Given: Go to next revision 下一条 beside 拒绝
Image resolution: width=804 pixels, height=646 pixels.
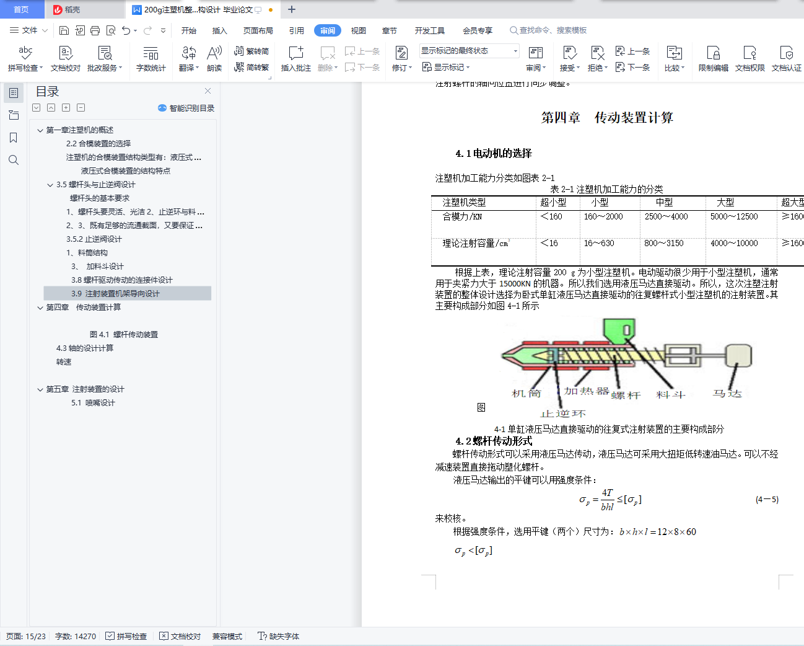Looking at the screenshot, I should (632, 67).
